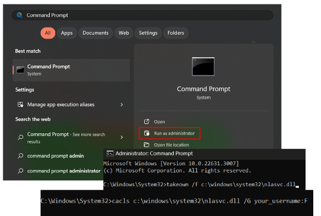321x216 pixels.
Task: Open Command Prompt see more search results
Action: click(x=71, y=138)
